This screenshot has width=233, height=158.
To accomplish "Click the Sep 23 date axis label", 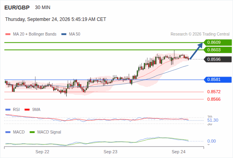I will (x=111, y=152).
